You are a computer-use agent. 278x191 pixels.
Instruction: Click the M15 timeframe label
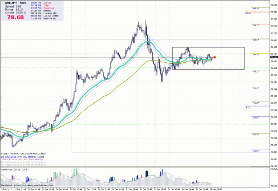click(23, 3)
